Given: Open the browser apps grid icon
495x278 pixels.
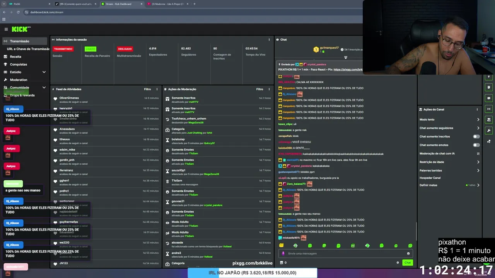Looking at the screenshot, I should 4,19.
